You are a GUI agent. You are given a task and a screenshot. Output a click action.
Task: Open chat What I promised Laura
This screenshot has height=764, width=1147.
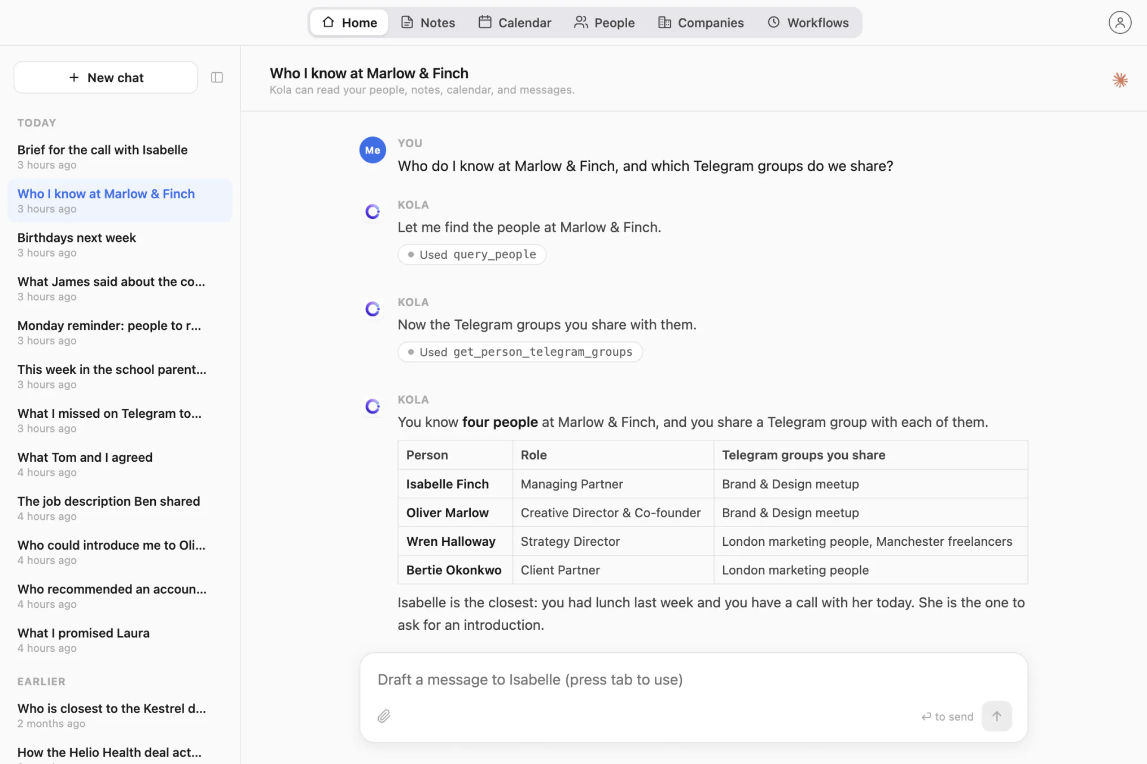click(x=120, y=641)
